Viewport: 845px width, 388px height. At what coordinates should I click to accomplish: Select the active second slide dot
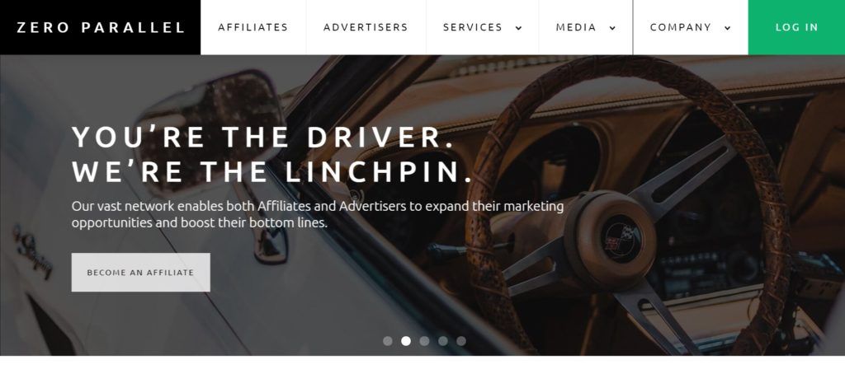[406, 341]
